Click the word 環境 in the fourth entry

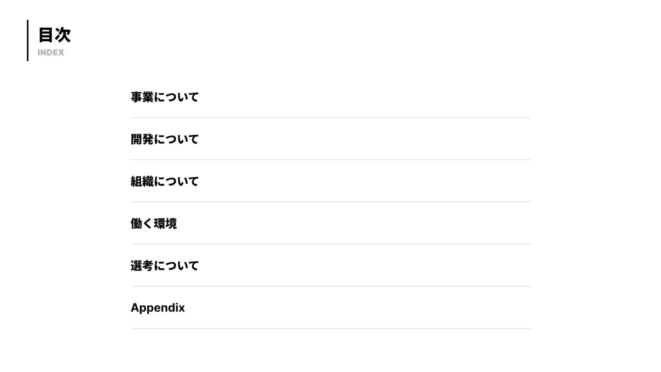pyautogui.click(x=165, y=224)
